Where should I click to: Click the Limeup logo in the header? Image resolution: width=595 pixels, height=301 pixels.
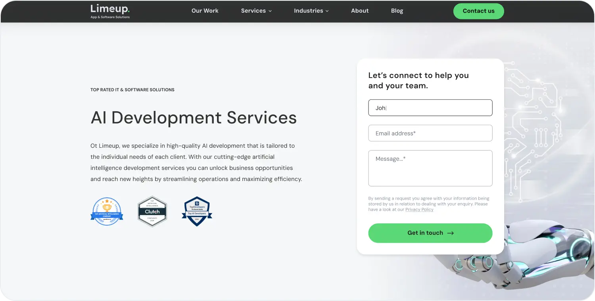(110, 11)
